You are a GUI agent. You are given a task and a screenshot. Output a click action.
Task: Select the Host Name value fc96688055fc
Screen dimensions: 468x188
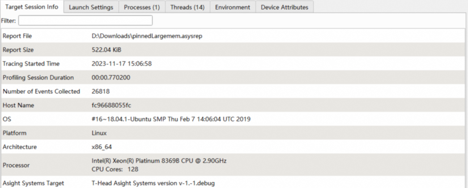111,106
